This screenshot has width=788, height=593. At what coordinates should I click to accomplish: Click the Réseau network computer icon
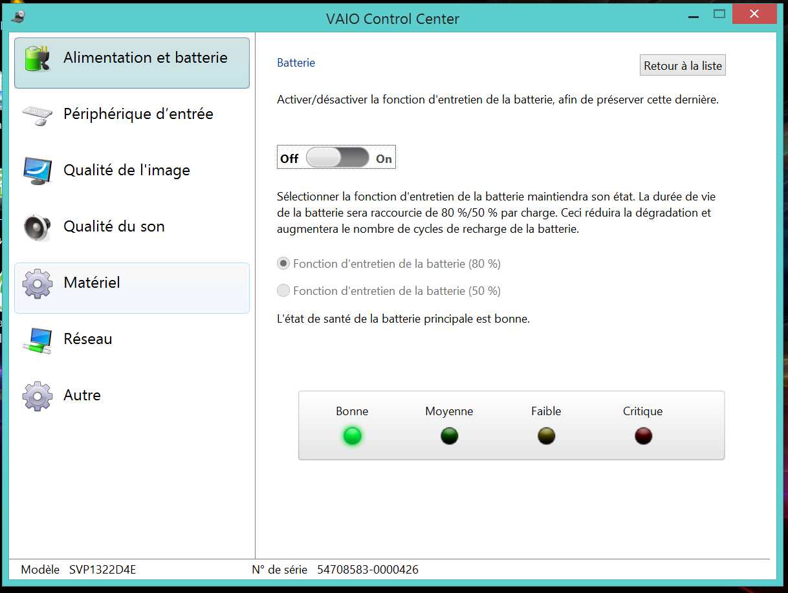pos(38,340)
